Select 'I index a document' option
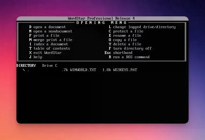The image size is (205, 140). pos(48,44)
